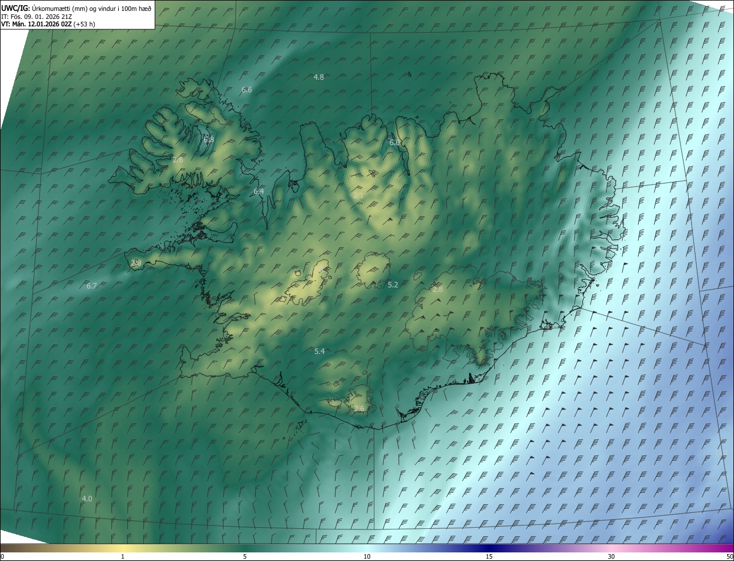Click the 4.0 value in the southwest ocean

[x=87, y=499]
